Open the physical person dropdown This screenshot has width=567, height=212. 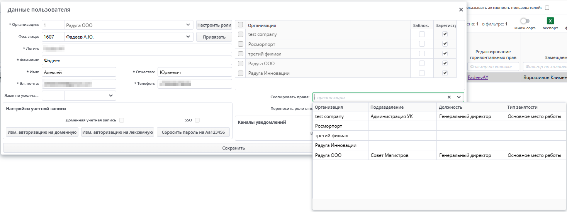[188, 37]
